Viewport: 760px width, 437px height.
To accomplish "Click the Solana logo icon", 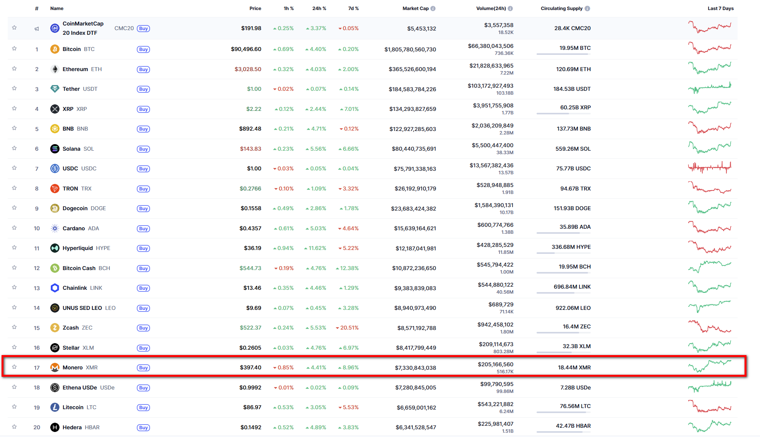I will 55,149.
